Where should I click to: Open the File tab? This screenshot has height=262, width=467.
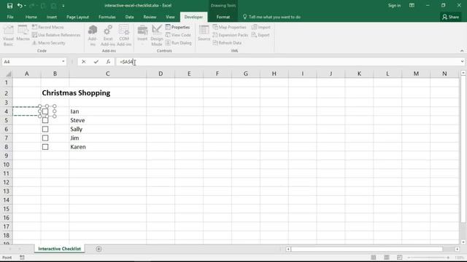[10, 17]
